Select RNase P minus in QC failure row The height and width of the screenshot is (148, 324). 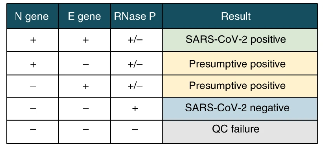point(135,130)
